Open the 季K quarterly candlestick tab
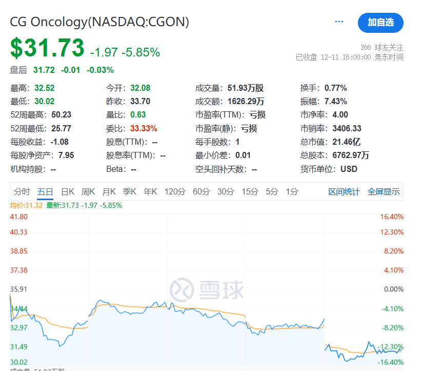 coord(130,191)
